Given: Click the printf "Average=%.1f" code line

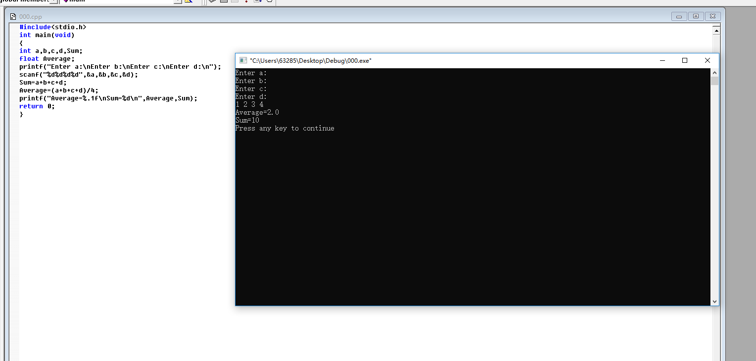Looking at the screenshot, I should 108,98.
